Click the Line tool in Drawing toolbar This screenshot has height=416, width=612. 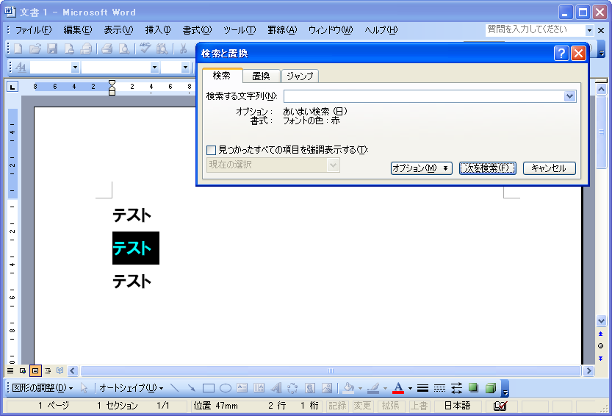(175, 388)
